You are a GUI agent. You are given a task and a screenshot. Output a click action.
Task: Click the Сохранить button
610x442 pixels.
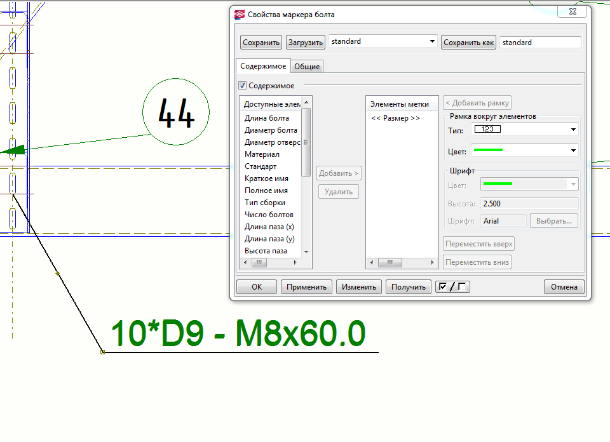261,43
